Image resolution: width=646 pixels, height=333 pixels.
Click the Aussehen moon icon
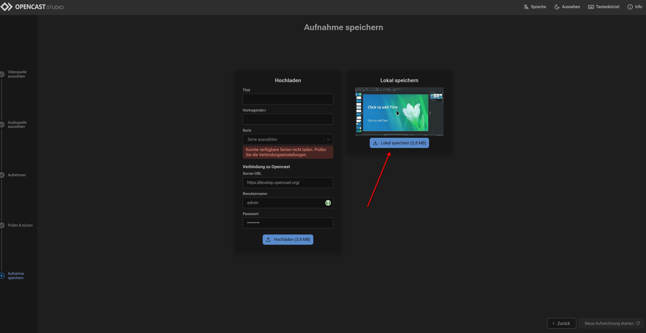click(x=557, y=7)
